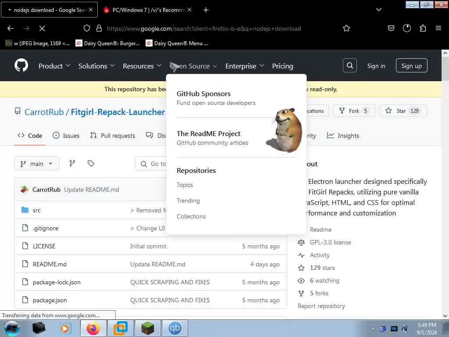Click the GitHub octocat logo
This screenshot has height=337, width=449.
pyautogui.click(x=21, y=66)
